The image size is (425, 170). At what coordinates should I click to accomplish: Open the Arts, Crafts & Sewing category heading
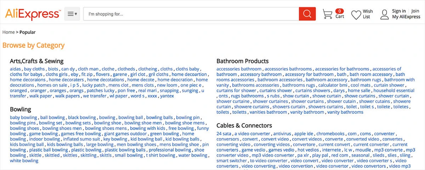(37, 61)
